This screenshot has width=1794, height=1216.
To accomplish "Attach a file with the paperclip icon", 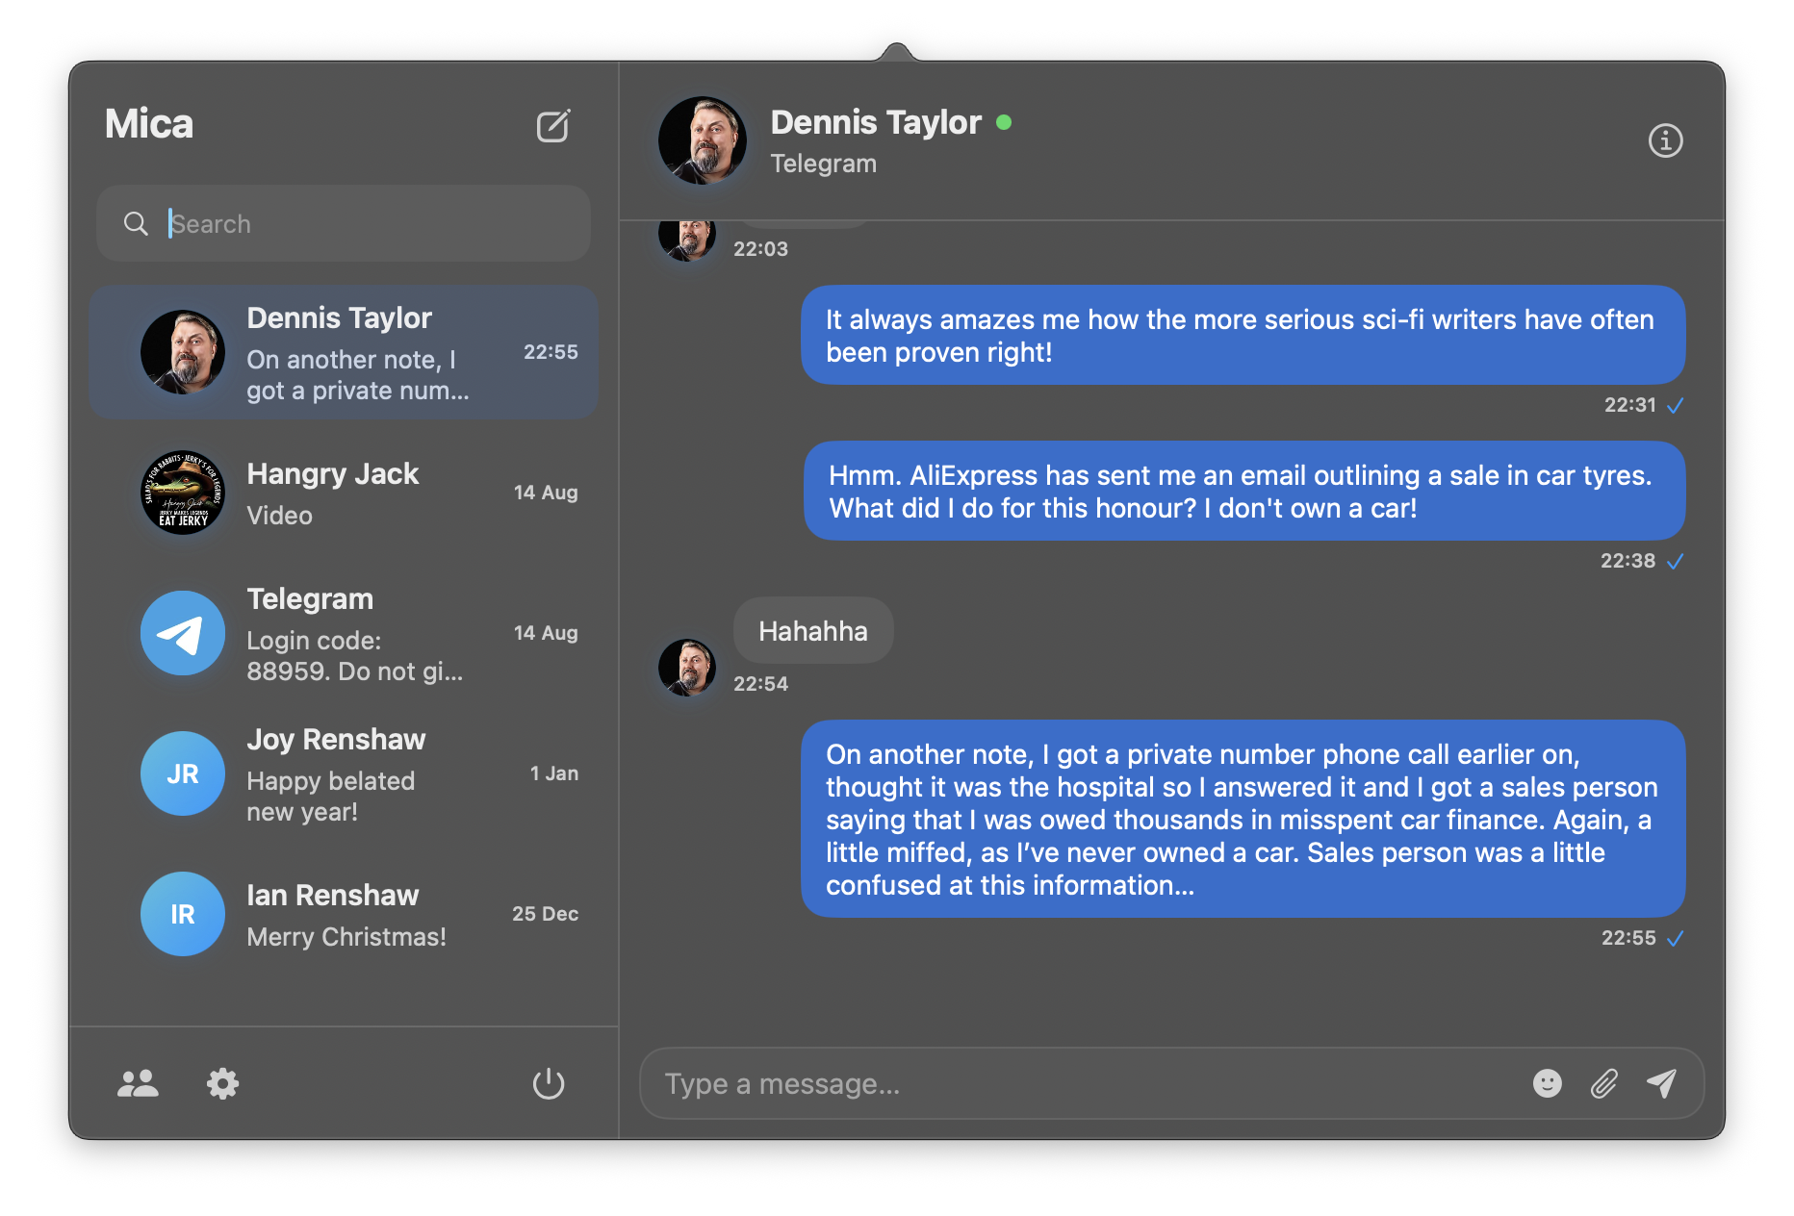I will (1603, 1083).
